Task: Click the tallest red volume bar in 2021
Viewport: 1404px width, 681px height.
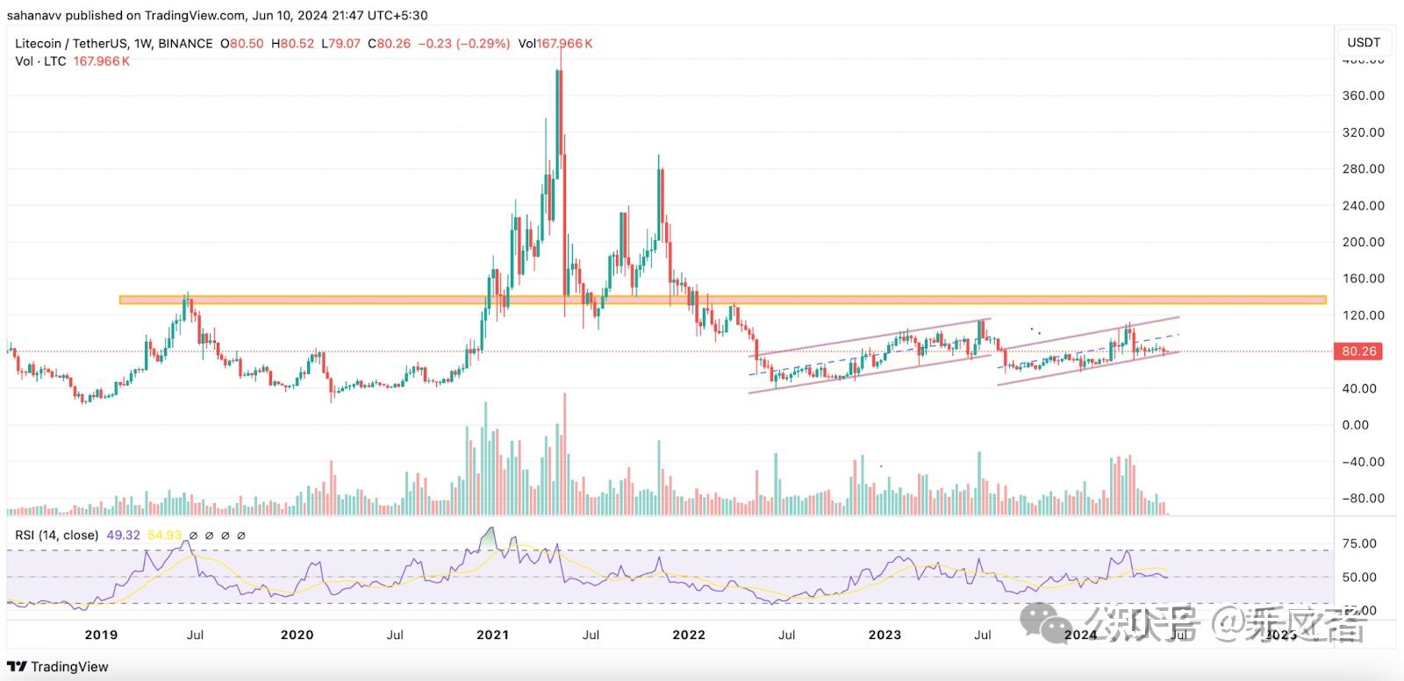Action: click(564, 453)
